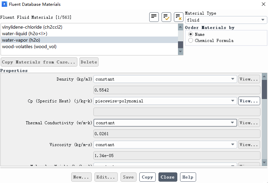The image size is (268, 183).
Task: Click Properties panel scrollbar up arrow
Action: point(264,76)
